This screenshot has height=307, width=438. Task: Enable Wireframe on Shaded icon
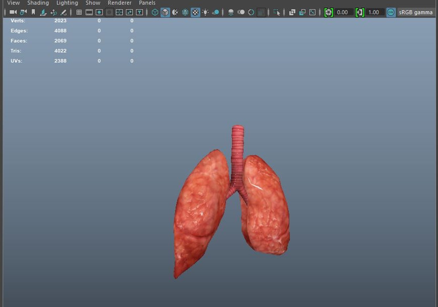tap(185, 12)
